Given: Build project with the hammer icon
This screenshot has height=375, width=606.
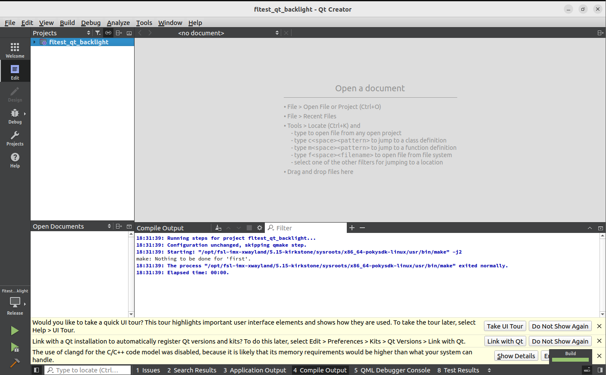Looking at the screenshot, I should coord(15,363).
